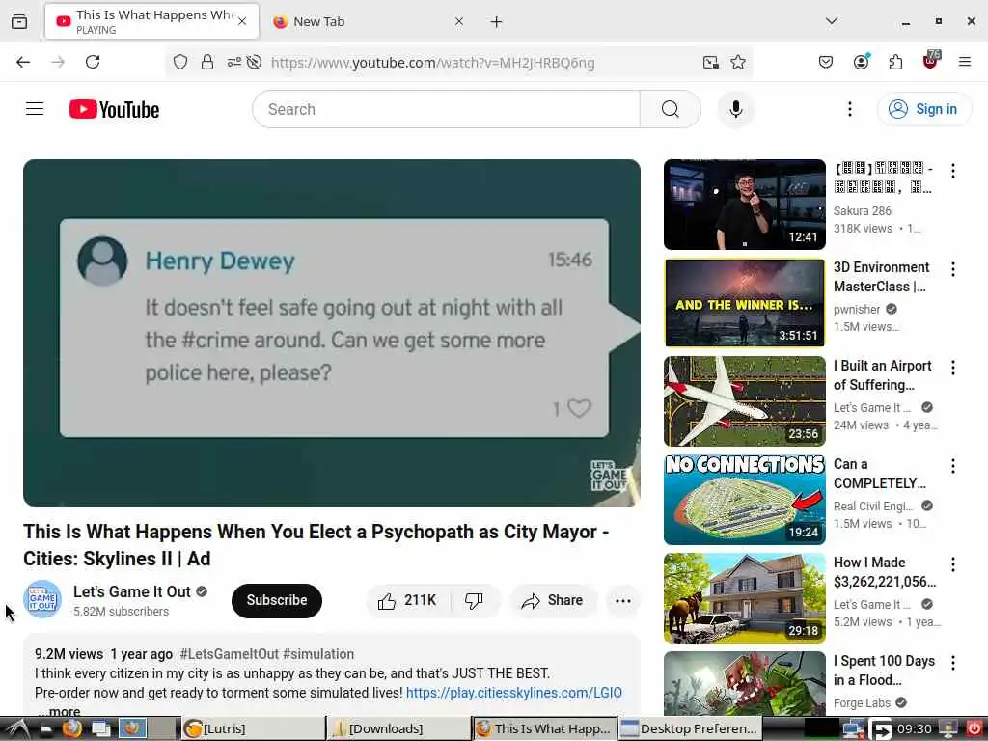Subscribe to Let's Game It Out
Viewport: 988px width, 741px height.
tap(277, 600)
